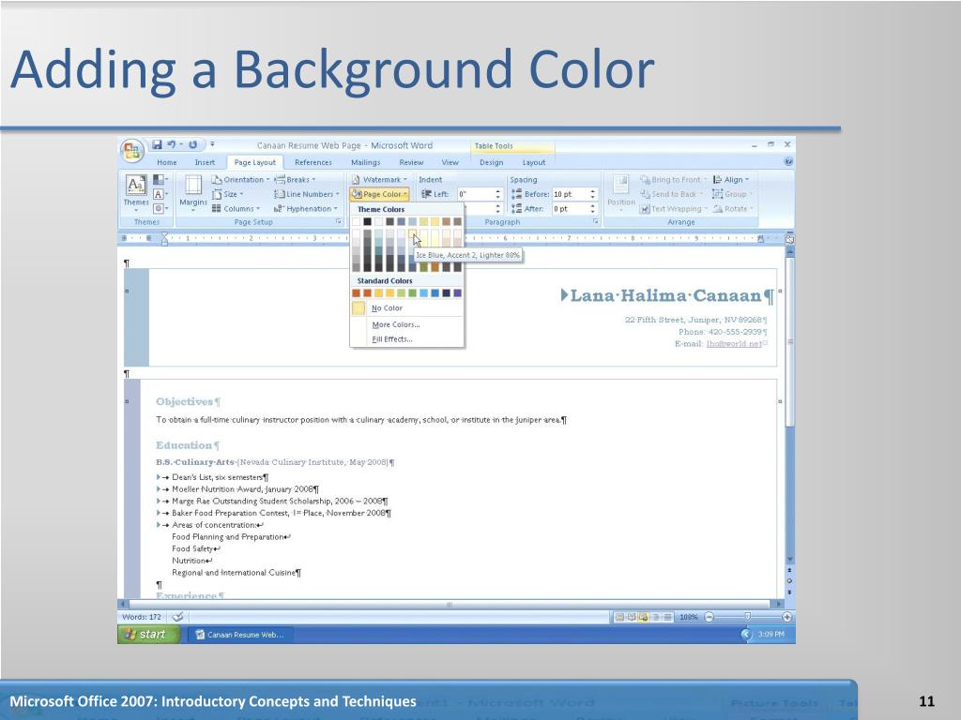Click the Rotate icon
This screenshot has height=720, width=961.
pos(718,209)
